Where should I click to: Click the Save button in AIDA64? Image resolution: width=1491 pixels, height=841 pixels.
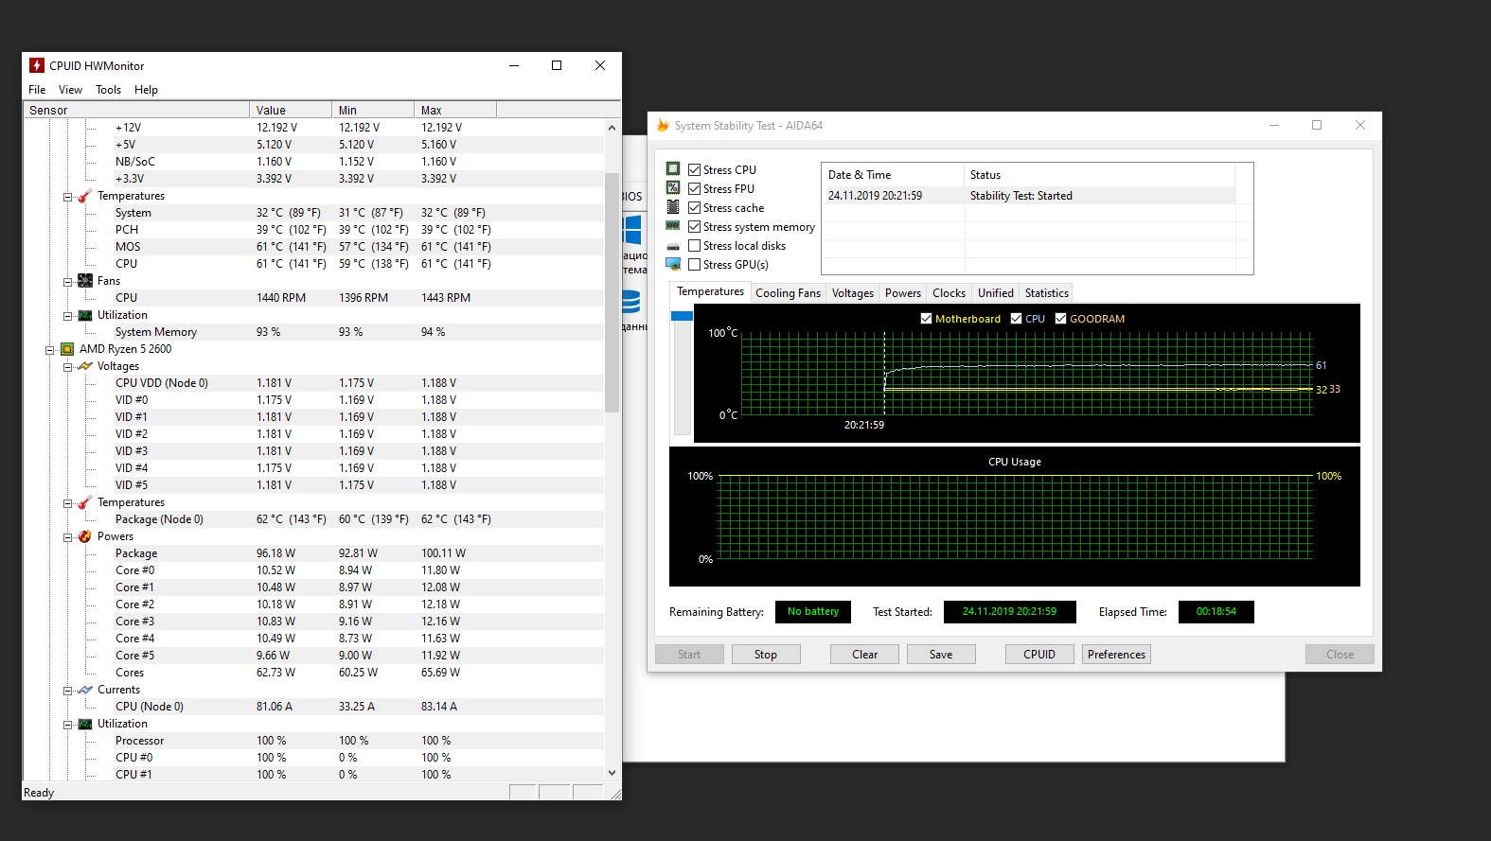click(x=941, y=655)
